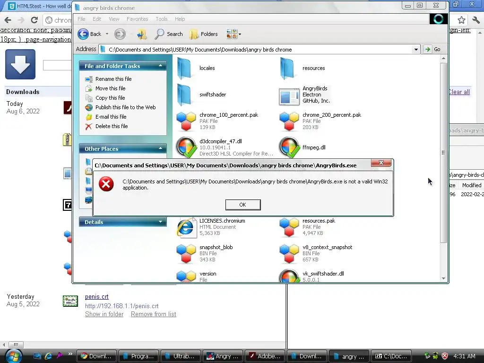Open the Back history dropdown arrow

pyautogui.click(x=107, y=34)
